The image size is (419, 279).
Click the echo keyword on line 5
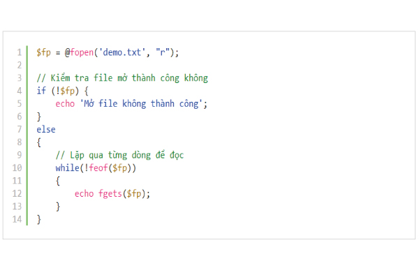click(64, 103)
